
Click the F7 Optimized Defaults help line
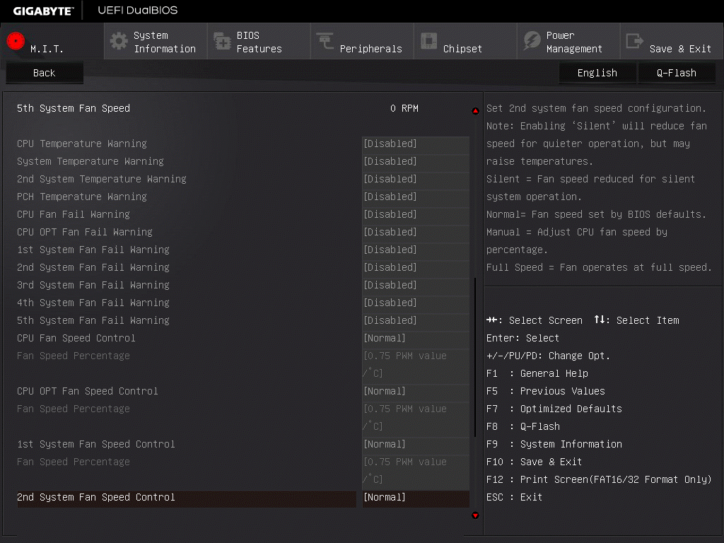tap(554, 409)
